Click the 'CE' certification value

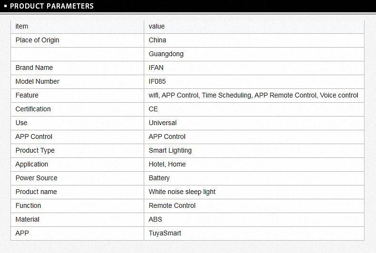[x=153, y=109]
